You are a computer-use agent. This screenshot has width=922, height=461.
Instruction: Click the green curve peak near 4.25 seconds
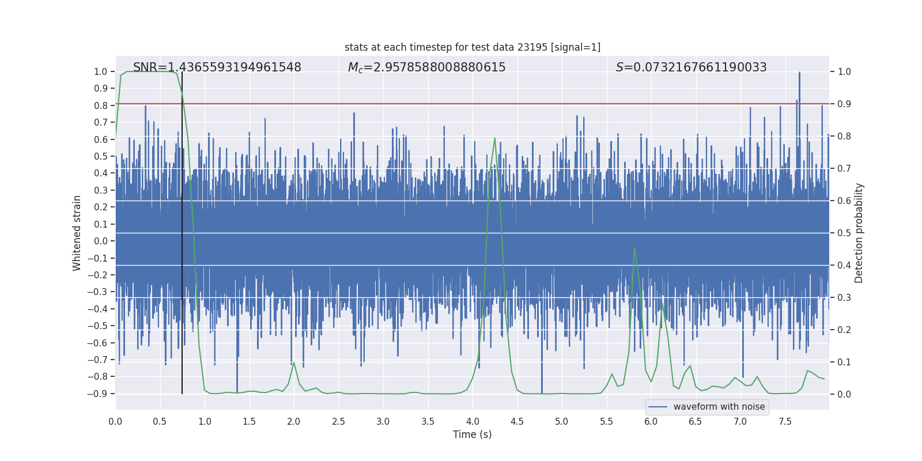click(x=495, y=139)
